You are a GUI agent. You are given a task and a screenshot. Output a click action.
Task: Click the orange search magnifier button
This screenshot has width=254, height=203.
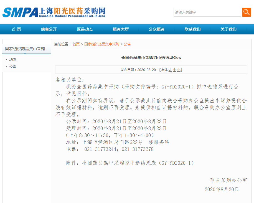pos(246,12)
